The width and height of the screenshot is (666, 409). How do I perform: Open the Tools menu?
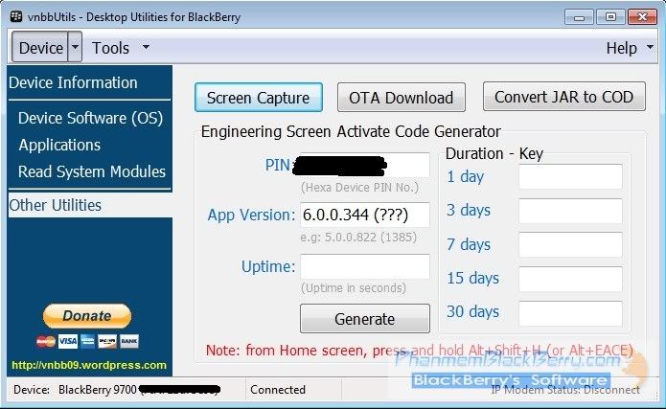coord(110,48)
